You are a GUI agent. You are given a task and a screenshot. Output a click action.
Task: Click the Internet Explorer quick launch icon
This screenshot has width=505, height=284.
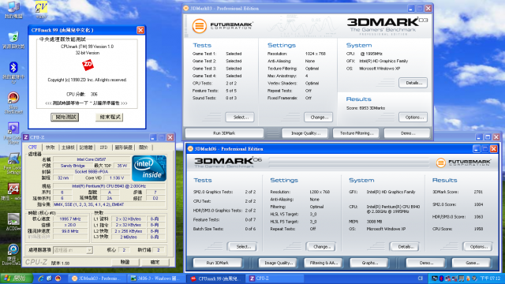pos(41,278)
